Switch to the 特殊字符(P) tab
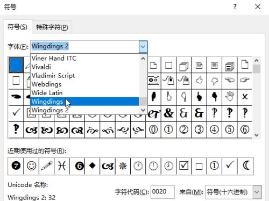 tap(52, 27)
